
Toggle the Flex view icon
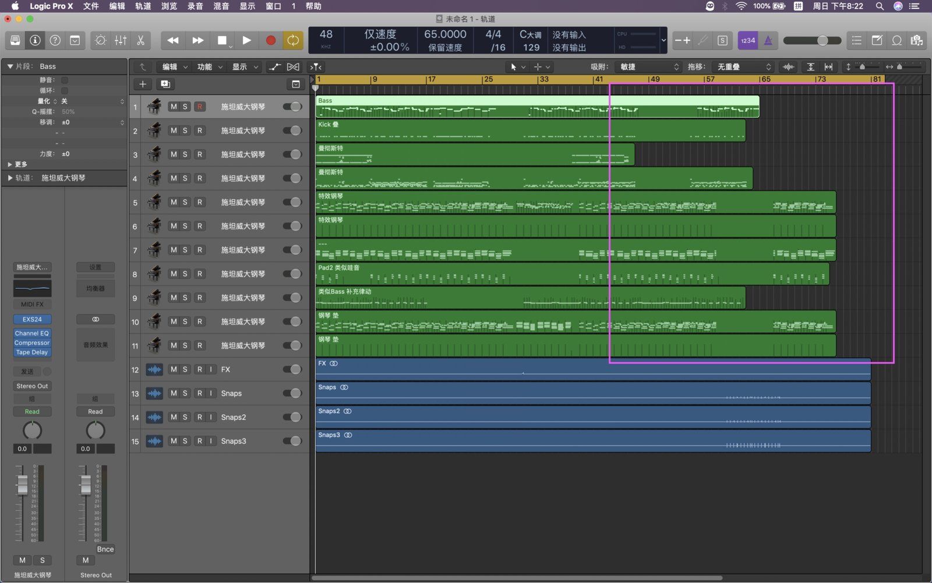tap(294, 67)
